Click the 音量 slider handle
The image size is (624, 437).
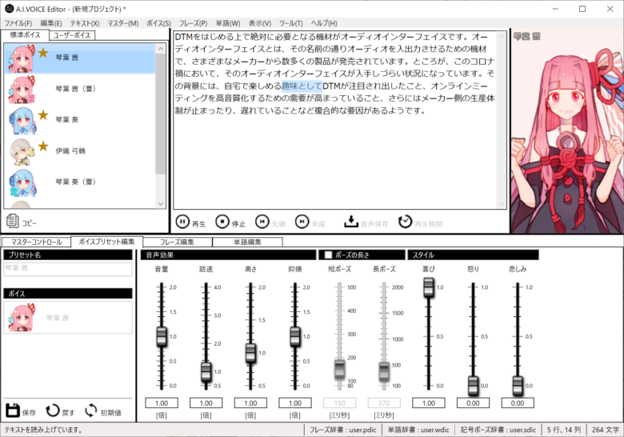pos(162,337)
